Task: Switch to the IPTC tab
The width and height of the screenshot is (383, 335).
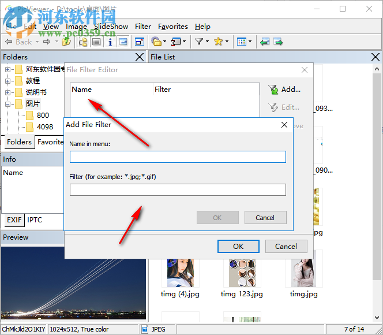Action: click(x=35, y=220)
